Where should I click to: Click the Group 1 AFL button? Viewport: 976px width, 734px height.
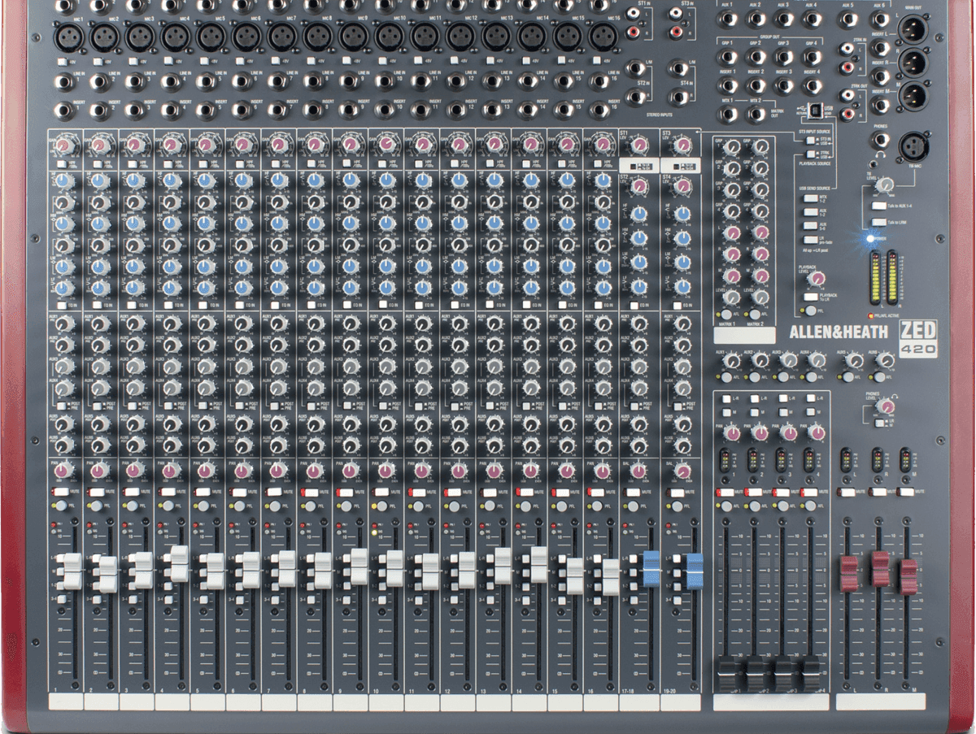(x=725, y=505)
